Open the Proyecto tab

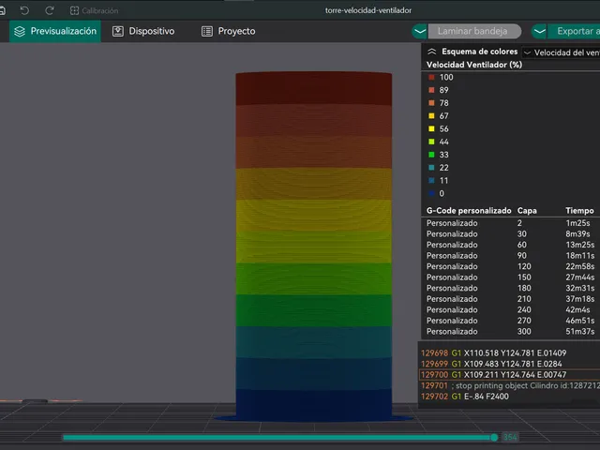pos(229,31)
